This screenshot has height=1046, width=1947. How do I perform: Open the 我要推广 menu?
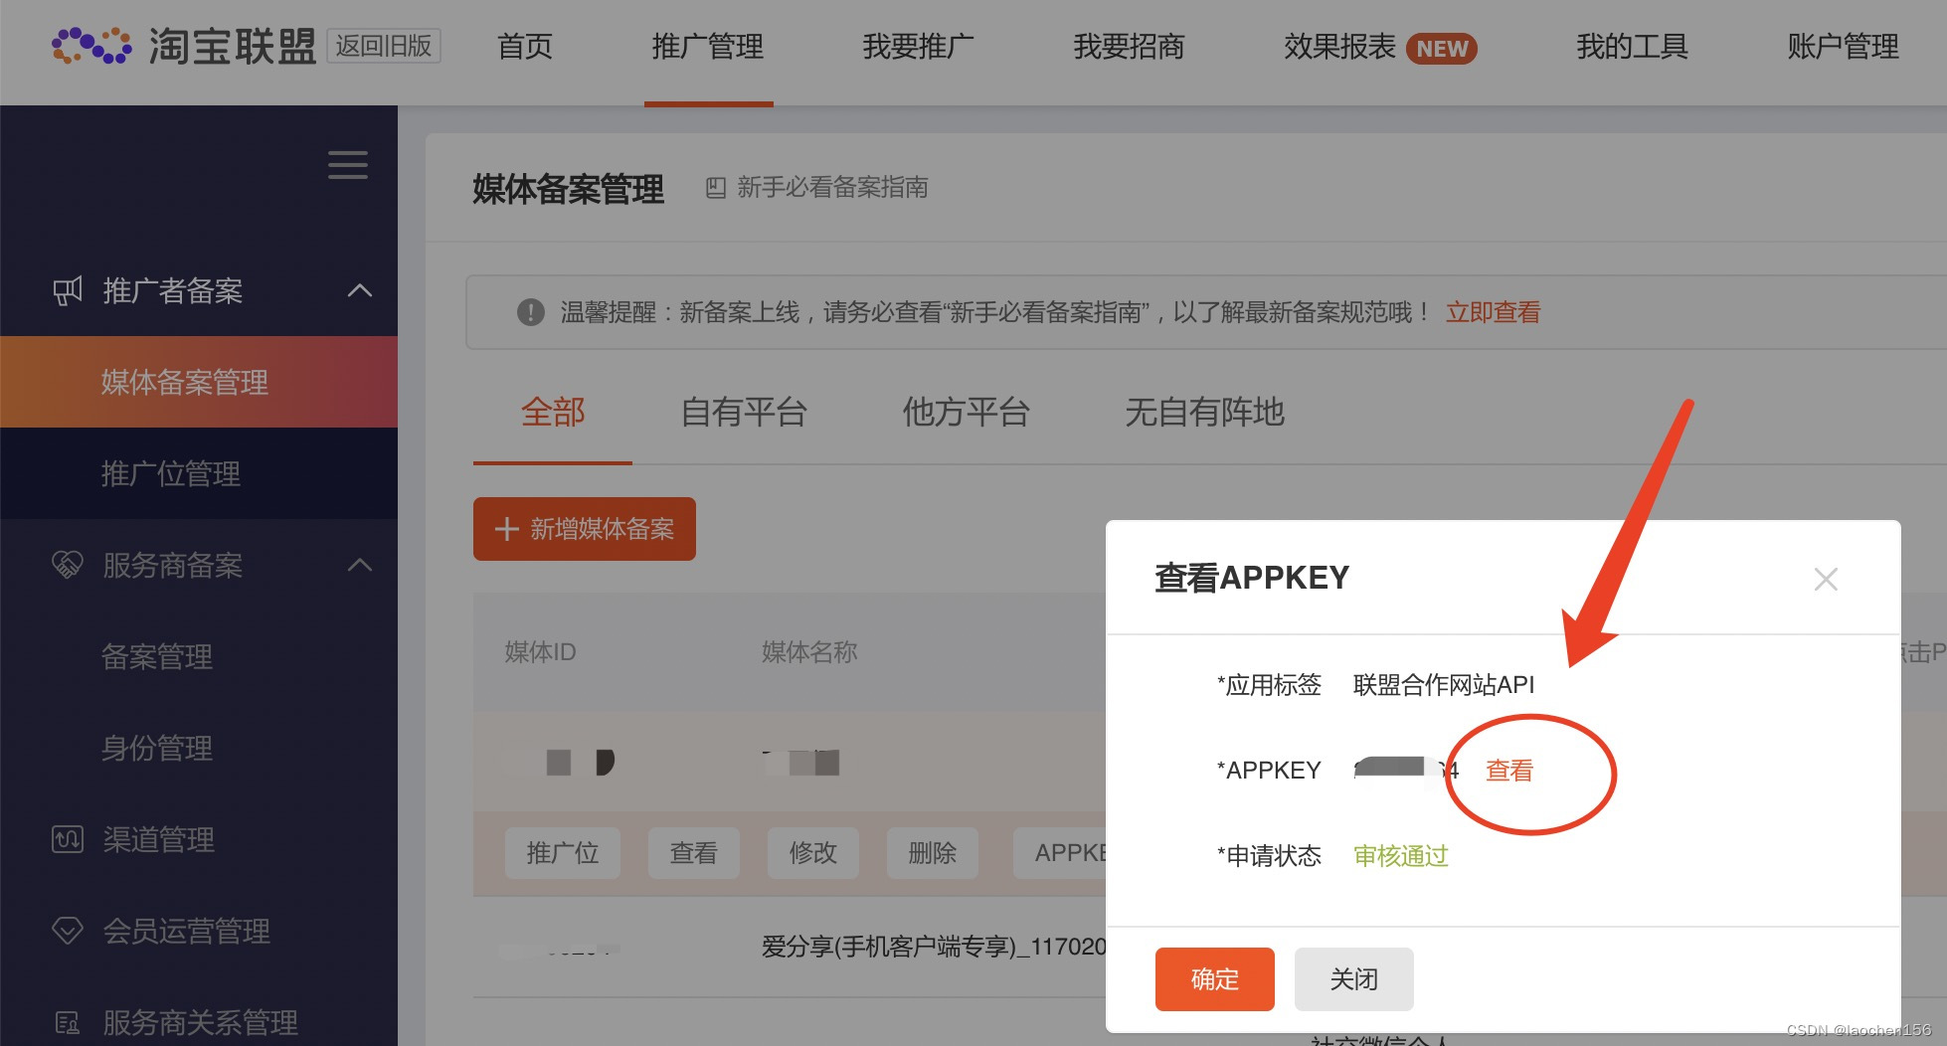919,46
